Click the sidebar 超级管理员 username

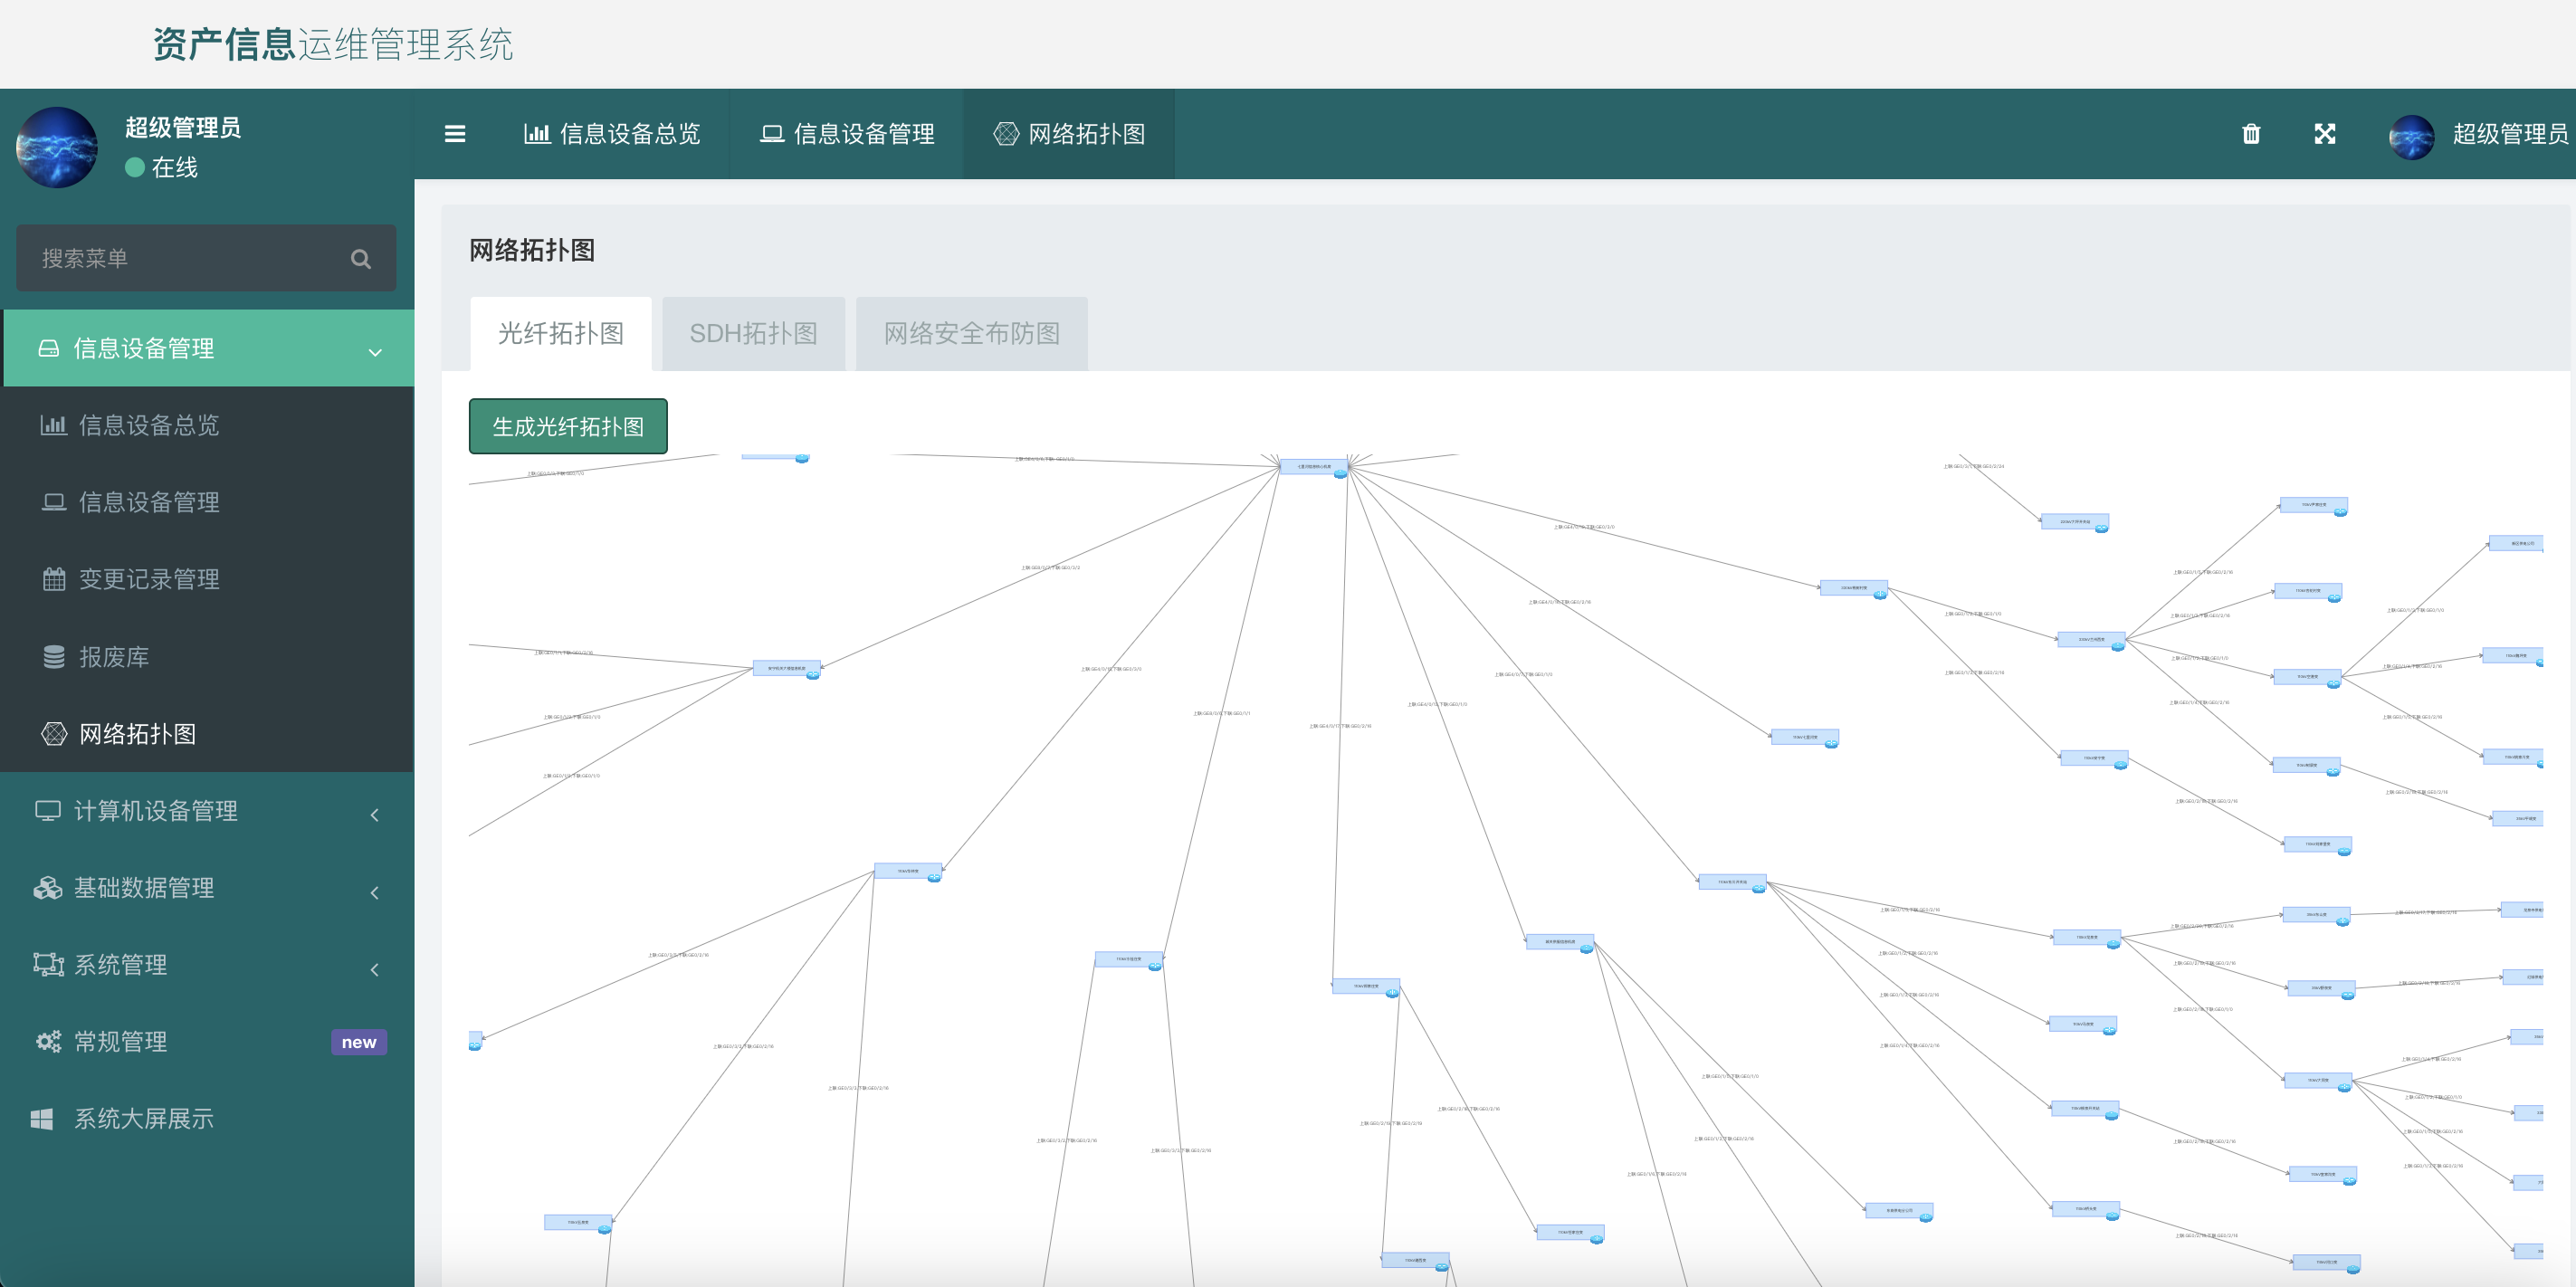point(183,128)
